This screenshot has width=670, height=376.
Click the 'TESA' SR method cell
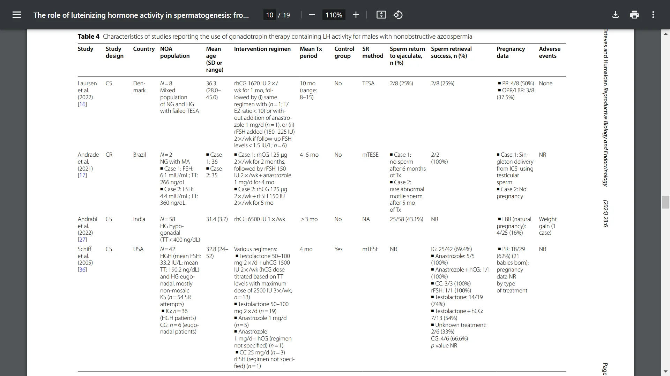tap(368, 83)
